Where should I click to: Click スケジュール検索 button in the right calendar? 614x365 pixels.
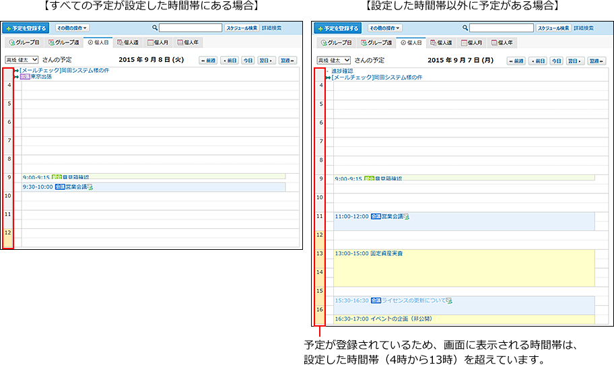tap(553, 28)
